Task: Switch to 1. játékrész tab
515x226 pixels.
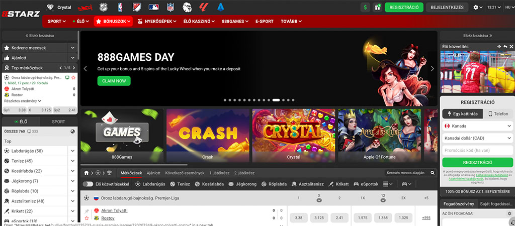Action: pyautogui.click(x=219, y=173)
